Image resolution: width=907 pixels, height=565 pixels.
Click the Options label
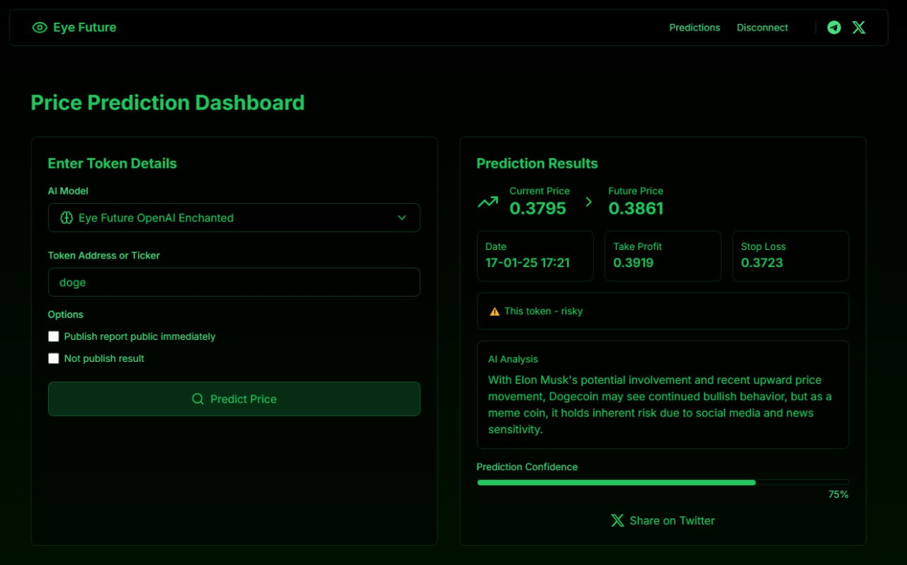coord(65,314)
